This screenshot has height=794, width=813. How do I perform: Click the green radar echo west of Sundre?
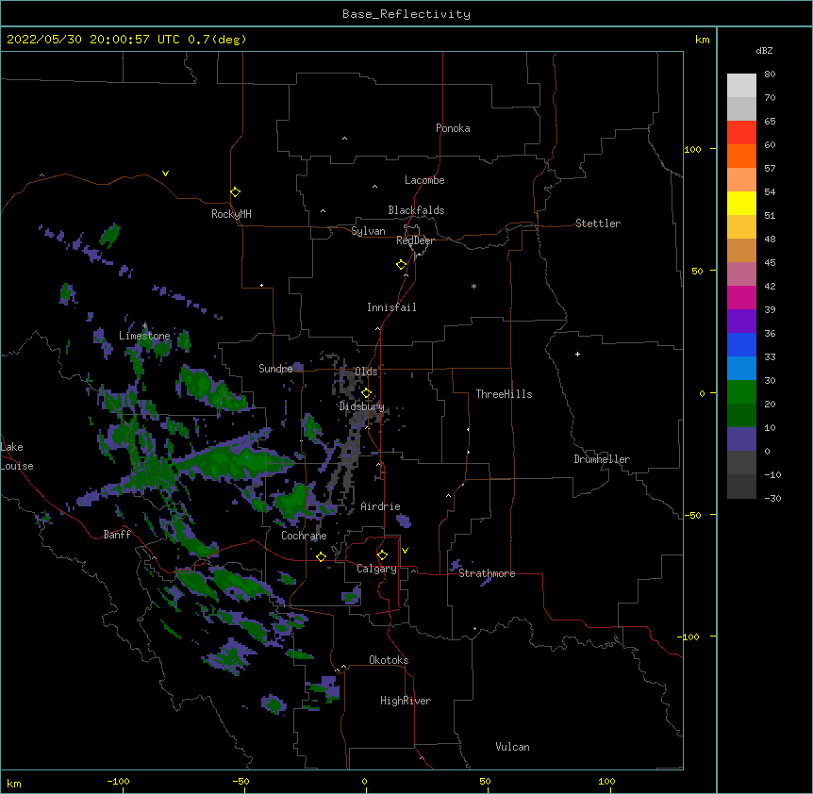coord(212,389)
